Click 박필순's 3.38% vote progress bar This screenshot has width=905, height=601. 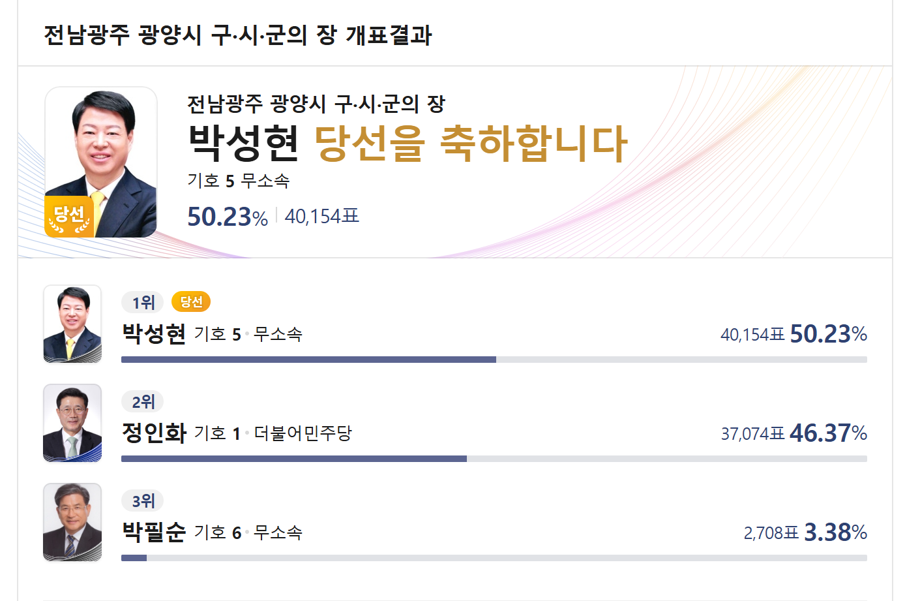[x=494, y=558]
